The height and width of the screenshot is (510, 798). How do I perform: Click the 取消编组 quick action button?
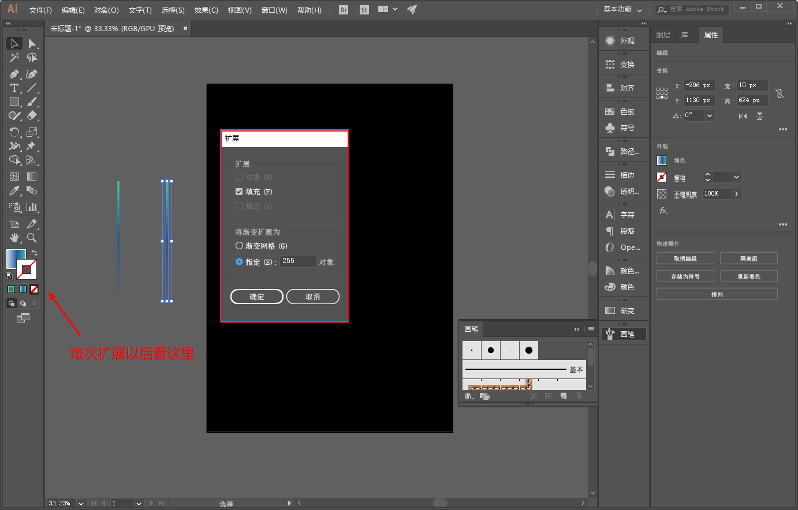[x=685, y=258]
